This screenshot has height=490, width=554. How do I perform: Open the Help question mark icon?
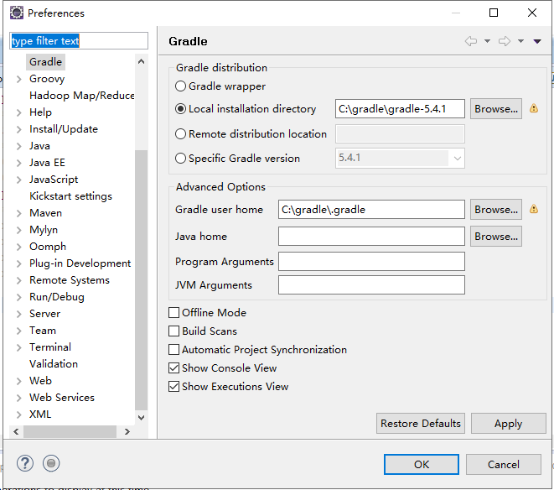pos(25,463)
